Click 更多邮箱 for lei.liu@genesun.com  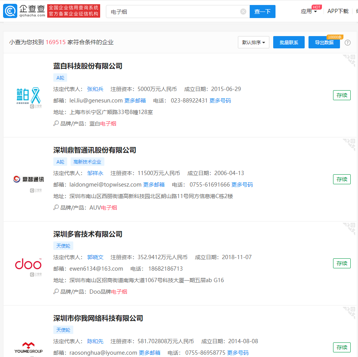coord(135,101)
